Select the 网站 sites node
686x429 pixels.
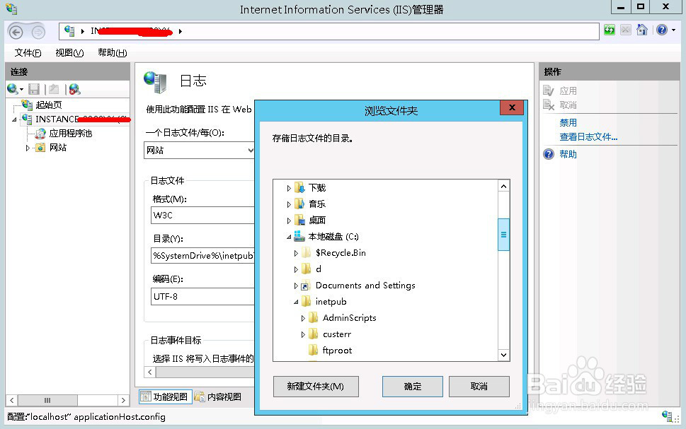pos(58,148)
